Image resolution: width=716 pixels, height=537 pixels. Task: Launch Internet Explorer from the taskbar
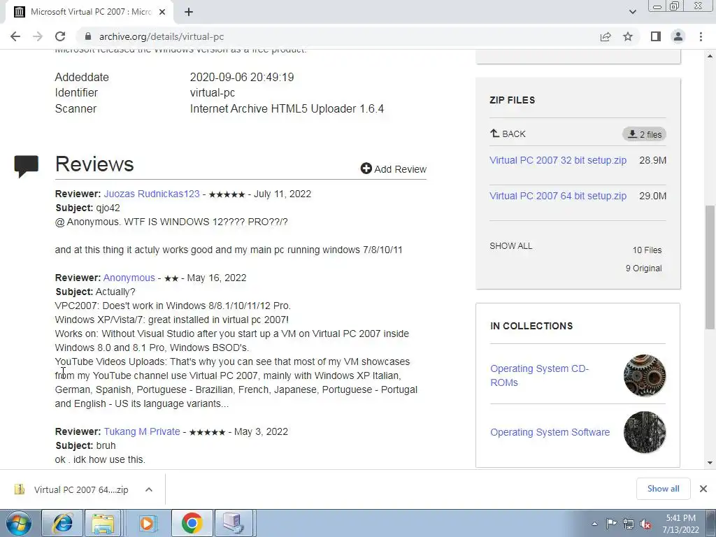[62, 523]
